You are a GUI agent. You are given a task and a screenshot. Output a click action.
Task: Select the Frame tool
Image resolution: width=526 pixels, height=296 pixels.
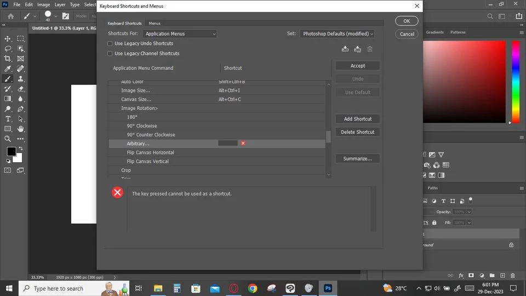20,59
